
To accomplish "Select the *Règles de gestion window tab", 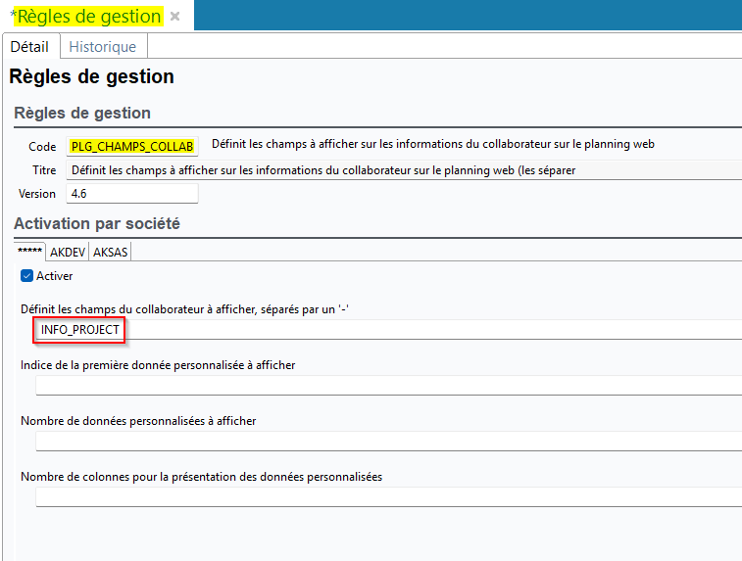I will 86,17.
